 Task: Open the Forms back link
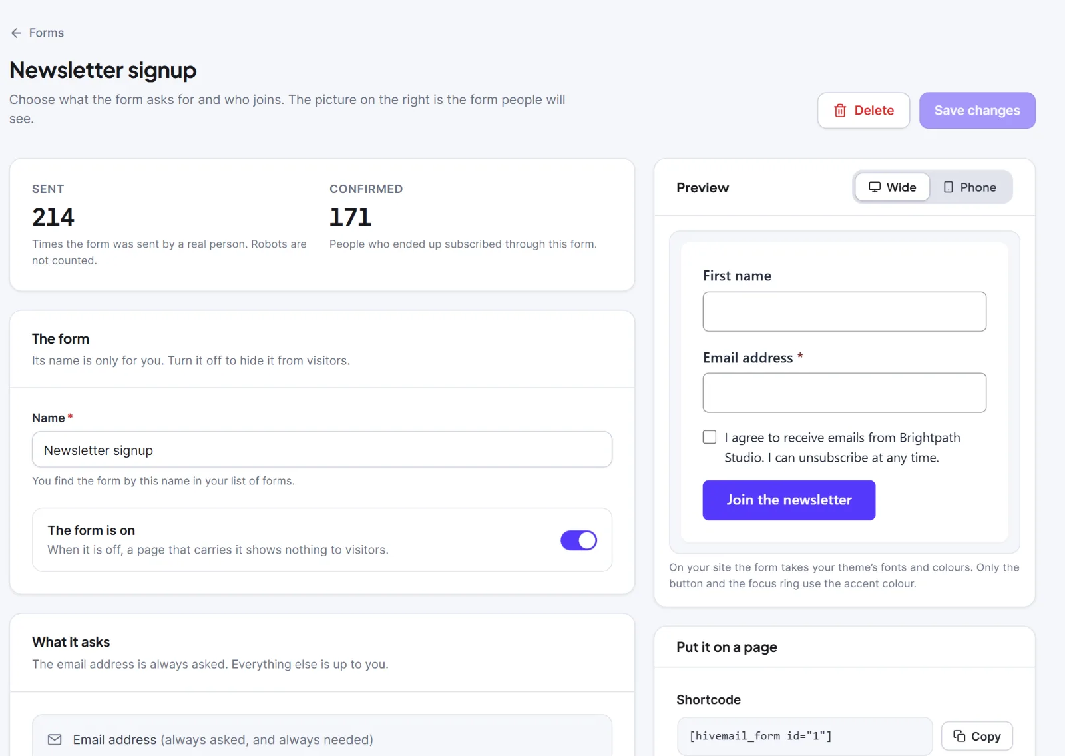tap(37, 33)
